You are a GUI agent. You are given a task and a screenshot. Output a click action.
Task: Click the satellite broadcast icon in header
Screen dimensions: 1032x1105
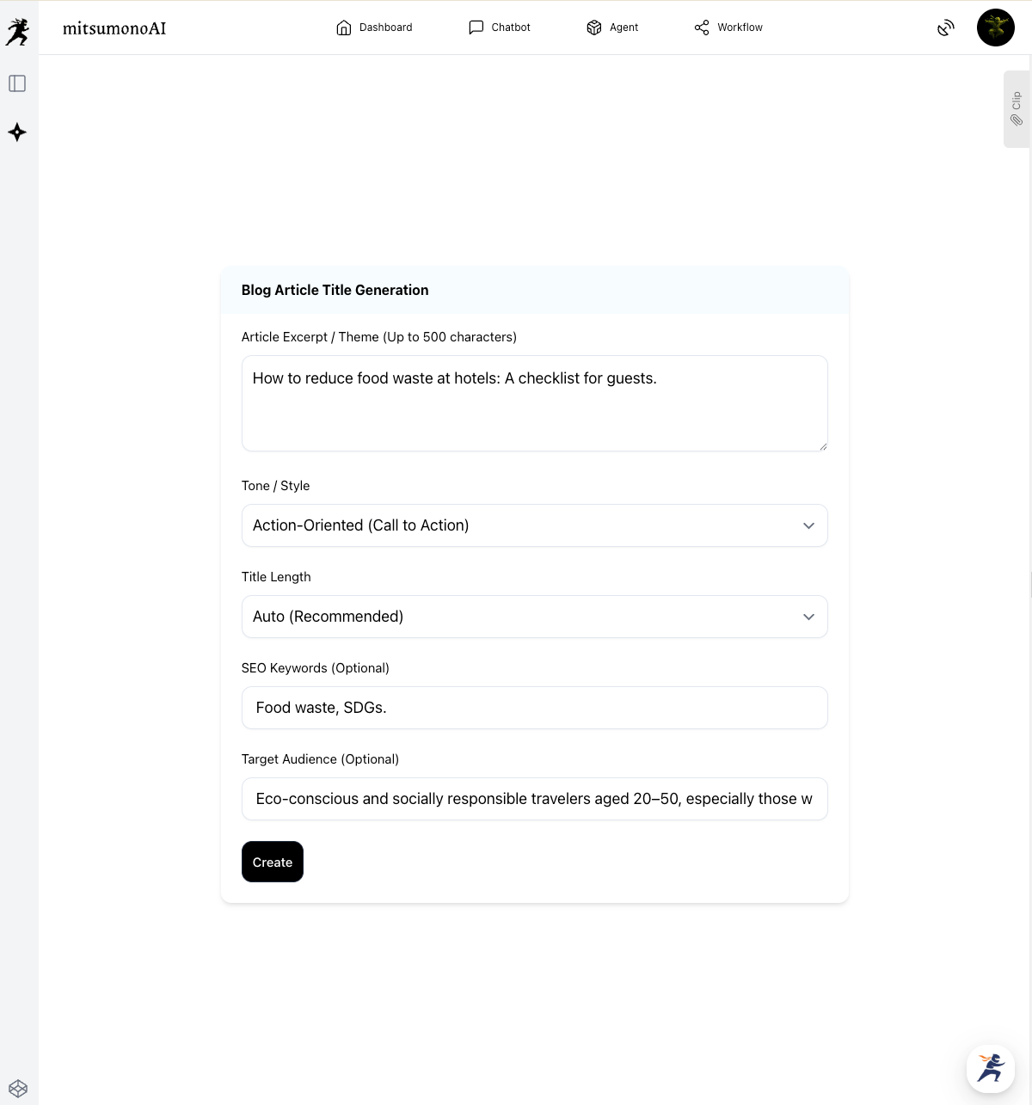pos(946,28)
